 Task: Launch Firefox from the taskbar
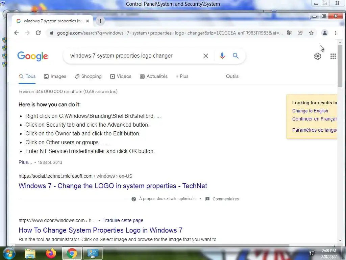[51, 253]
